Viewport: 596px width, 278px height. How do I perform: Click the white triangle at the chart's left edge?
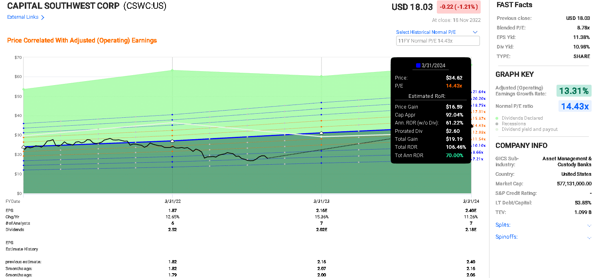(24, 147)
